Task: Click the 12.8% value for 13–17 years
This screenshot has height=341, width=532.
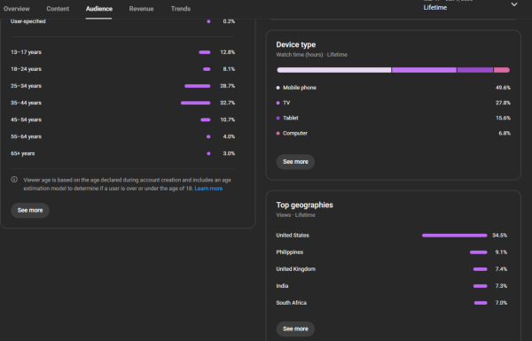Action: pos(227,52)
